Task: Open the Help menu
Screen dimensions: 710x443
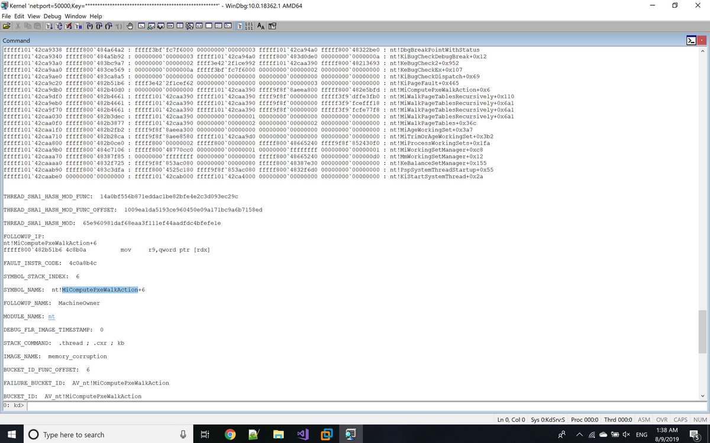Action: pos(96,16)
